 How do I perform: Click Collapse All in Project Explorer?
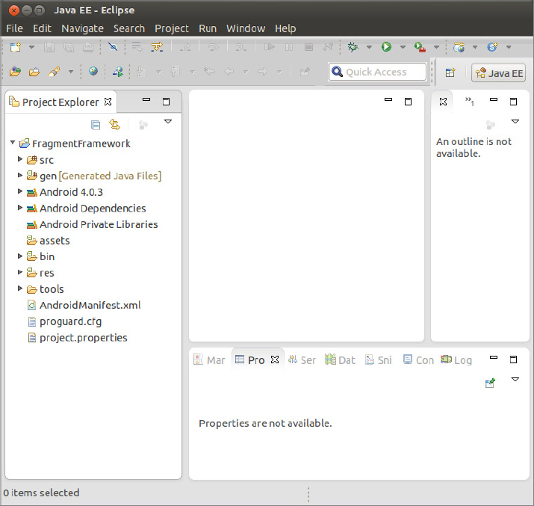tap(96, 125)
